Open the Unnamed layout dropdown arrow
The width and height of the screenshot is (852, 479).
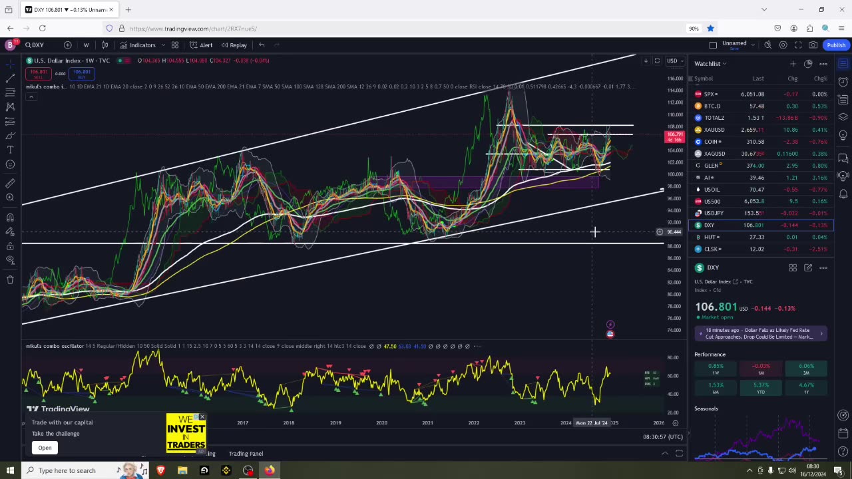click(x=753, y=44)
